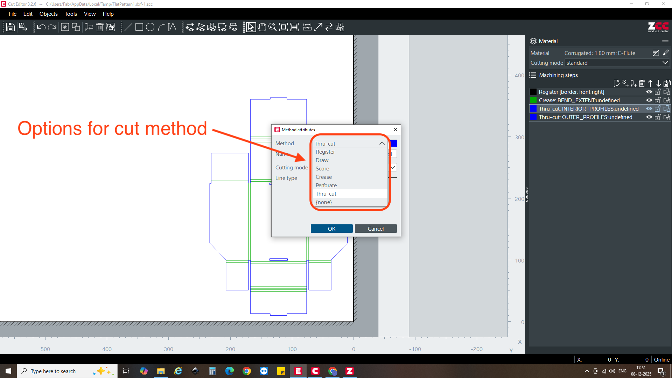Screen dimensions: 672x378
Task: Click Cancel in Method attributes dialog
Action: pyautogui.click(x=376, y=229)
